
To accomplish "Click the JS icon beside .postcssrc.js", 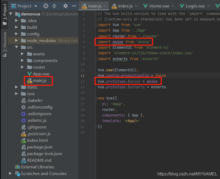I will pyautogui.click(x=23, y=134).
